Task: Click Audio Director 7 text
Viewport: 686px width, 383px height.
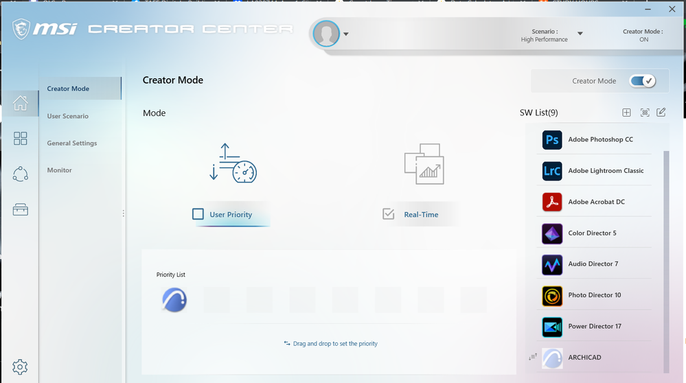Action: pyautogui.click(x=593, y=264)
